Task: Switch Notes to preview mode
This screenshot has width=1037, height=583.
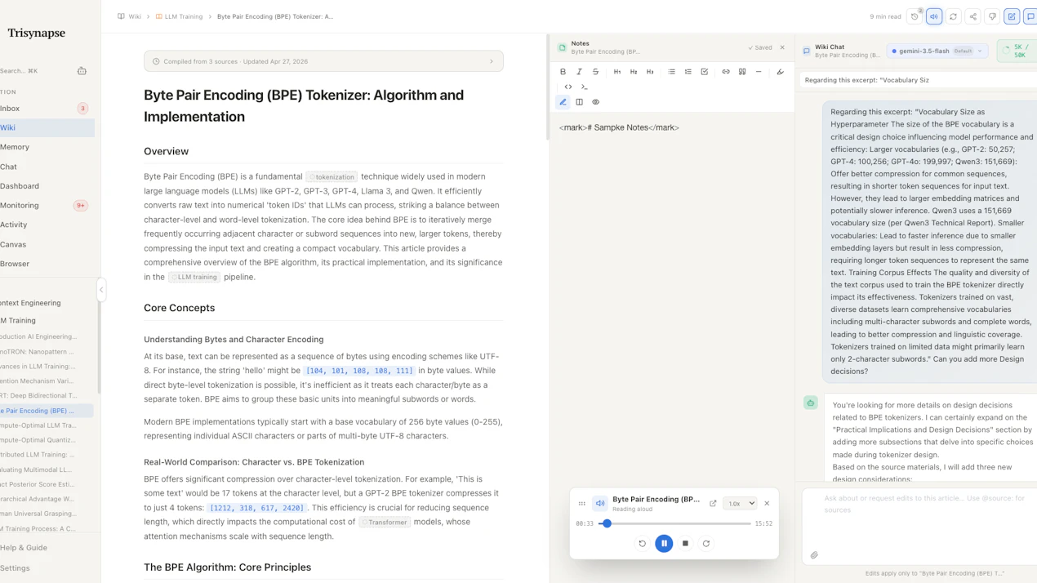Action: coord(595,102)
